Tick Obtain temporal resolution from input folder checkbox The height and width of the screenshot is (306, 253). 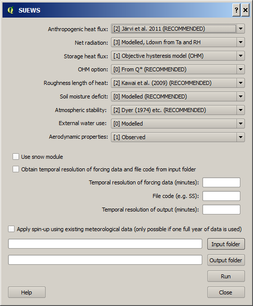tap(16, 169)
